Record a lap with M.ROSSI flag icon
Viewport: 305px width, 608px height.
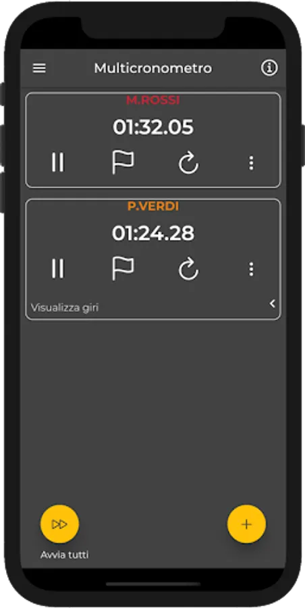point(123,162)
